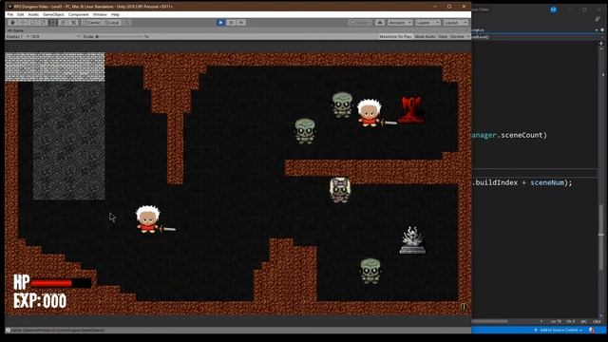Click the Game view Scale slider

click(121, 36)
